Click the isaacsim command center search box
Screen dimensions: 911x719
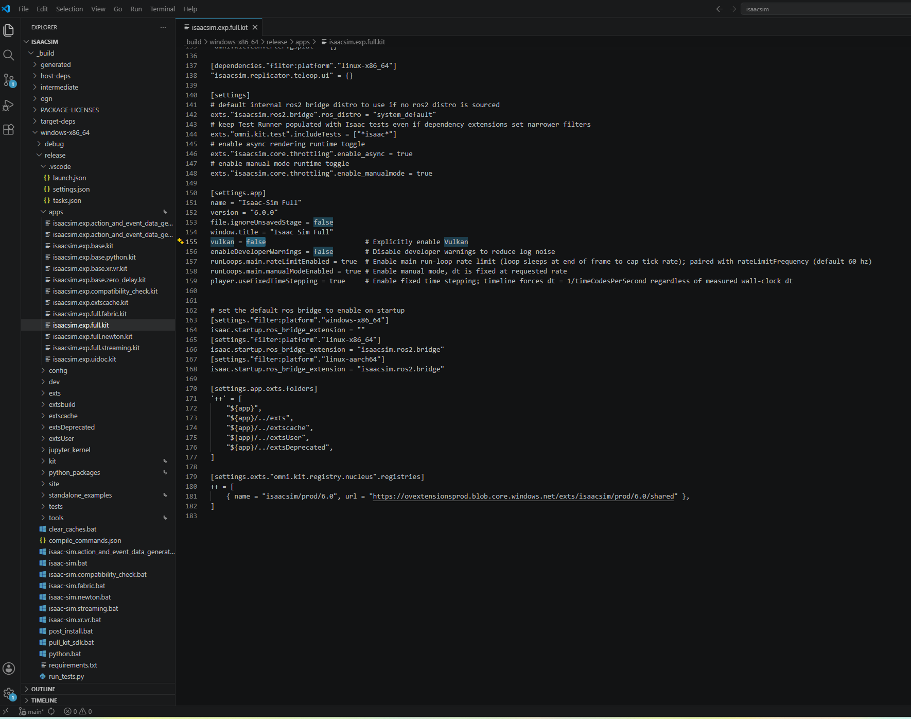(x=826, y=9)
